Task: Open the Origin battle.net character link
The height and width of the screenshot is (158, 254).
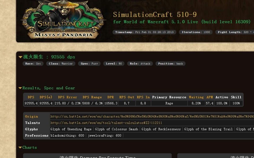Action: point(152,117)
